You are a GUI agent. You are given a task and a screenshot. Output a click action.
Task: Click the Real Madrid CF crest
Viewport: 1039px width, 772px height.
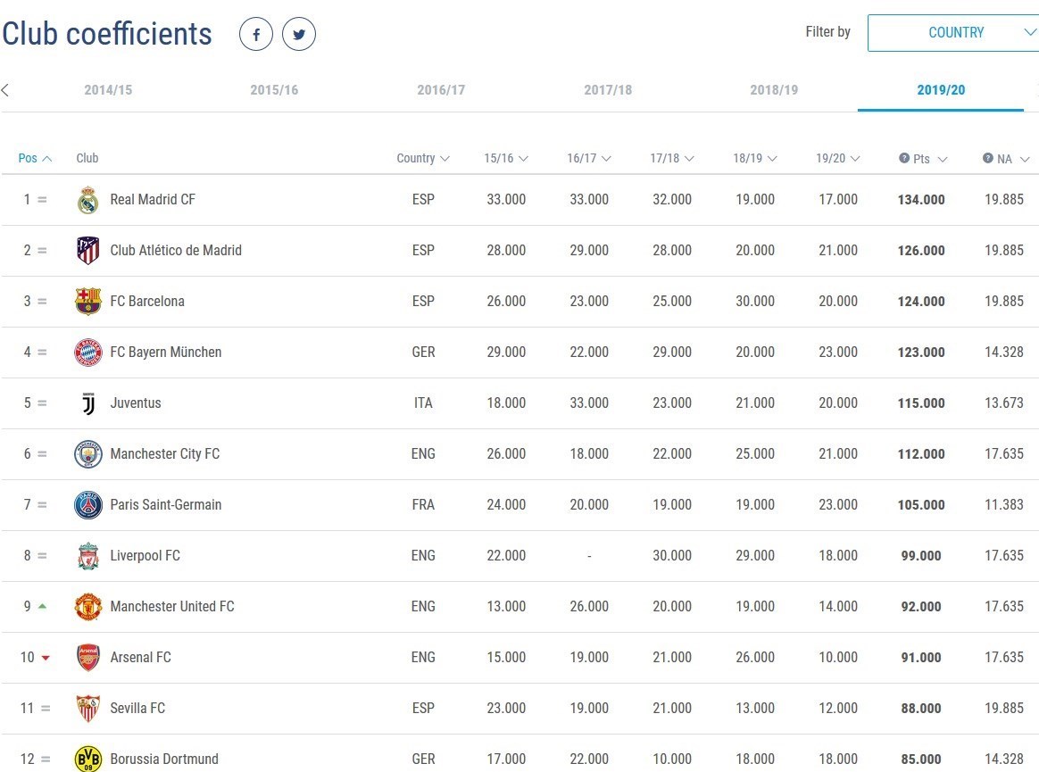[87, 200]
